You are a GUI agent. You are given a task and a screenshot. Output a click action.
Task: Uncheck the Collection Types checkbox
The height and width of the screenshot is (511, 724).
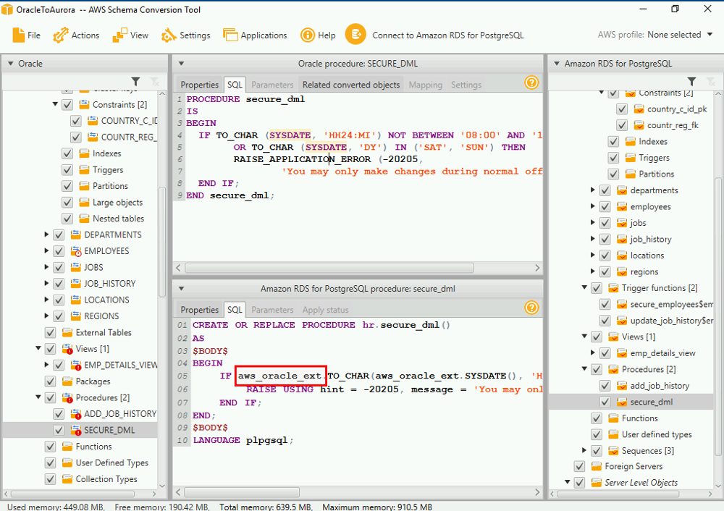pos(51,479)
